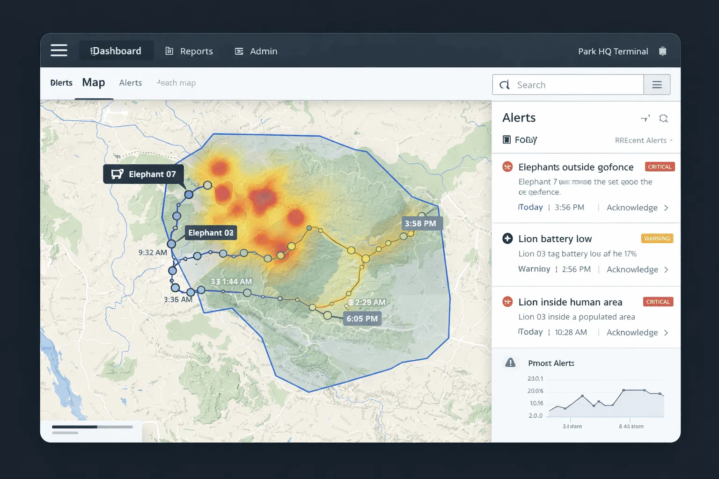
Task: Acknowledge the Lion battery low warning
Action: (x=632, y=269)
